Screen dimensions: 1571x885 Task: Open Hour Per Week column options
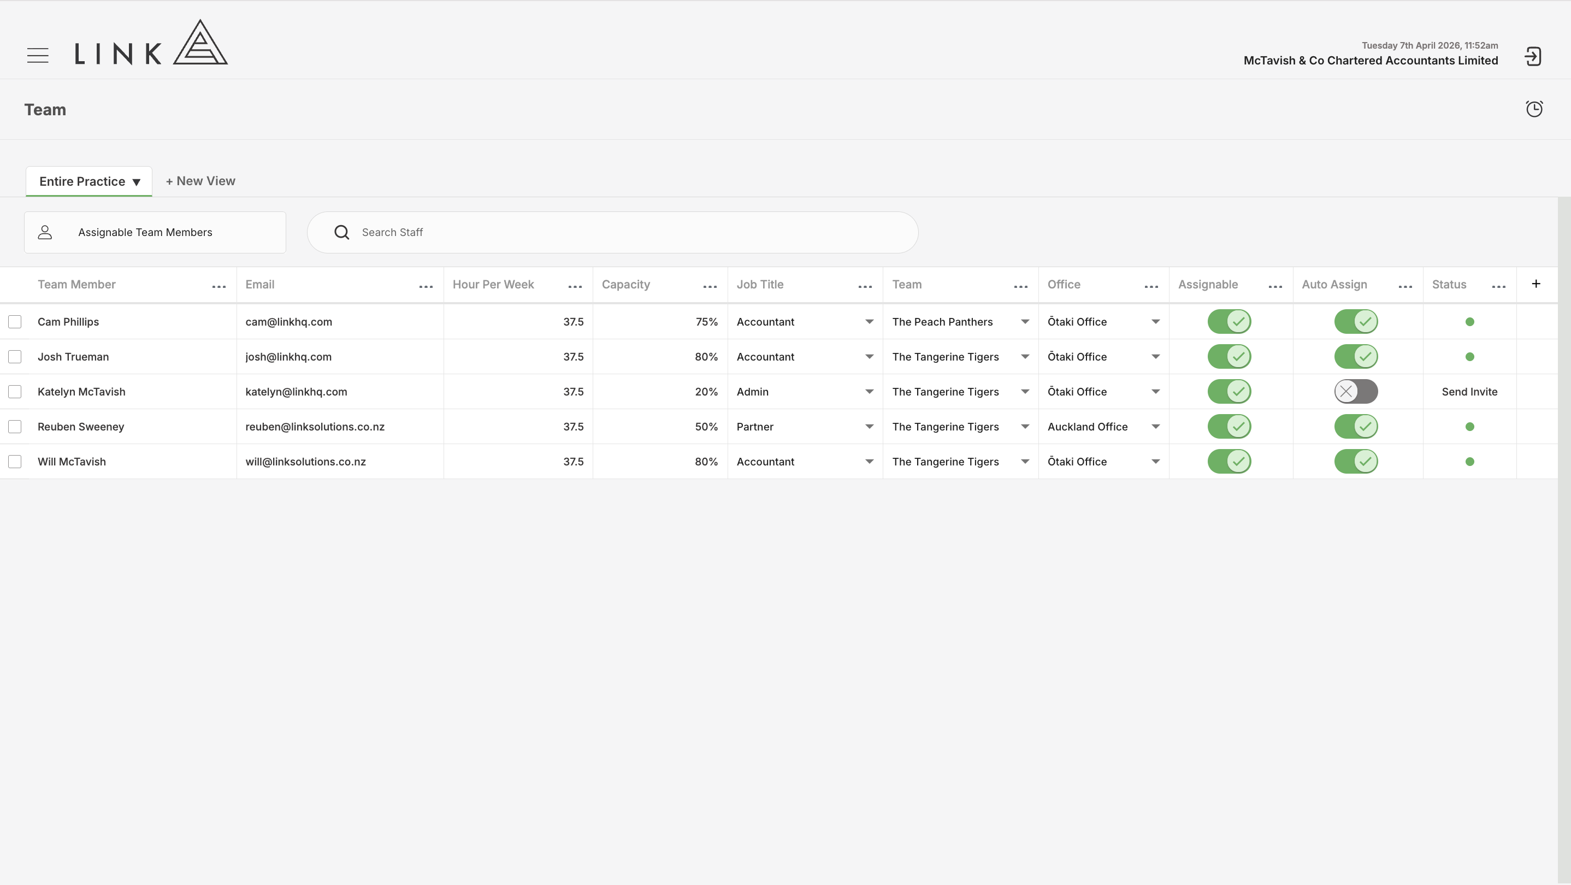tap(575, 286)
